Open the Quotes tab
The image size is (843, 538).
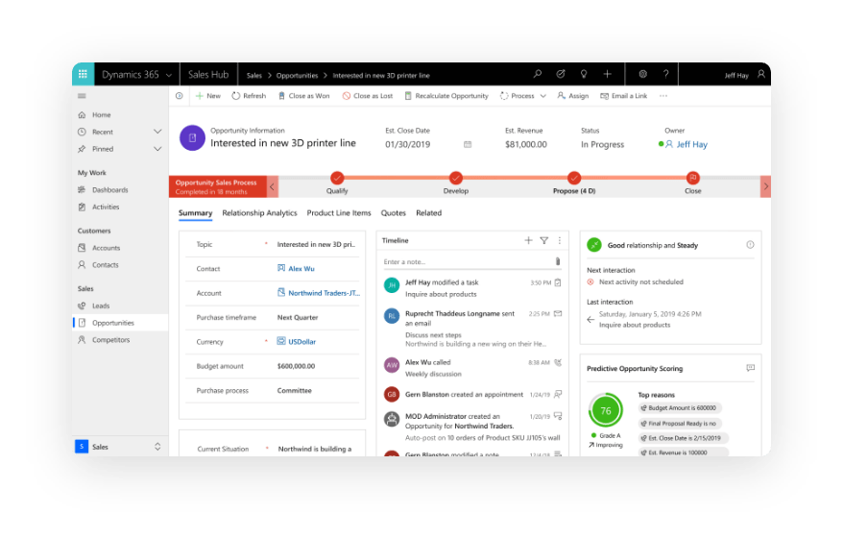(394, 213)
